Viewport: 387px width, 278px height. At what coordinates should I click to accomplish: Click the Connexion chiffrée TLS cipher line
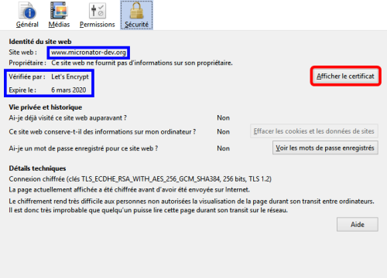tap(140, 179)
